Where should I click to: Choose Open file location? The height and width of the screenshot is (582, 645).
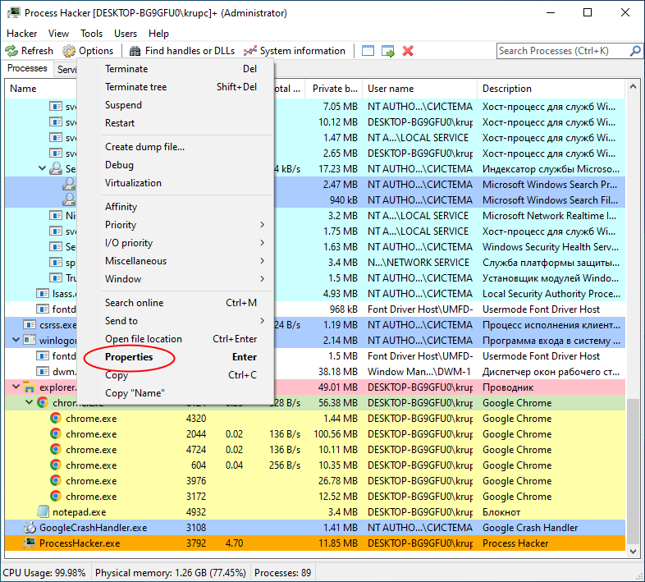176,339
